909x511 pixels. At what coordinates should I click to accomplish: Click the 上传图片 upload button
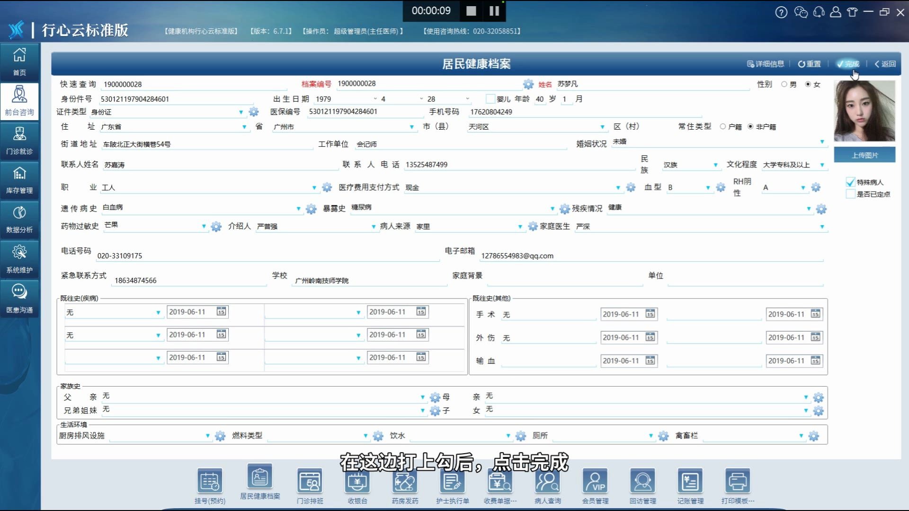(864, 155)
